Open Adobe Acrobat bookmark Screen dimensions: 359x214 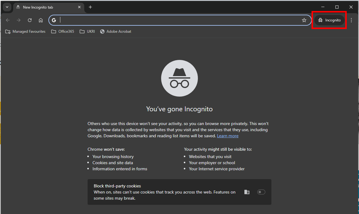click(x=115, y=31)
